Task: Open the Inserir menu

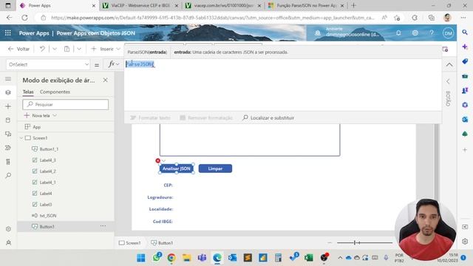Action: 106,49
